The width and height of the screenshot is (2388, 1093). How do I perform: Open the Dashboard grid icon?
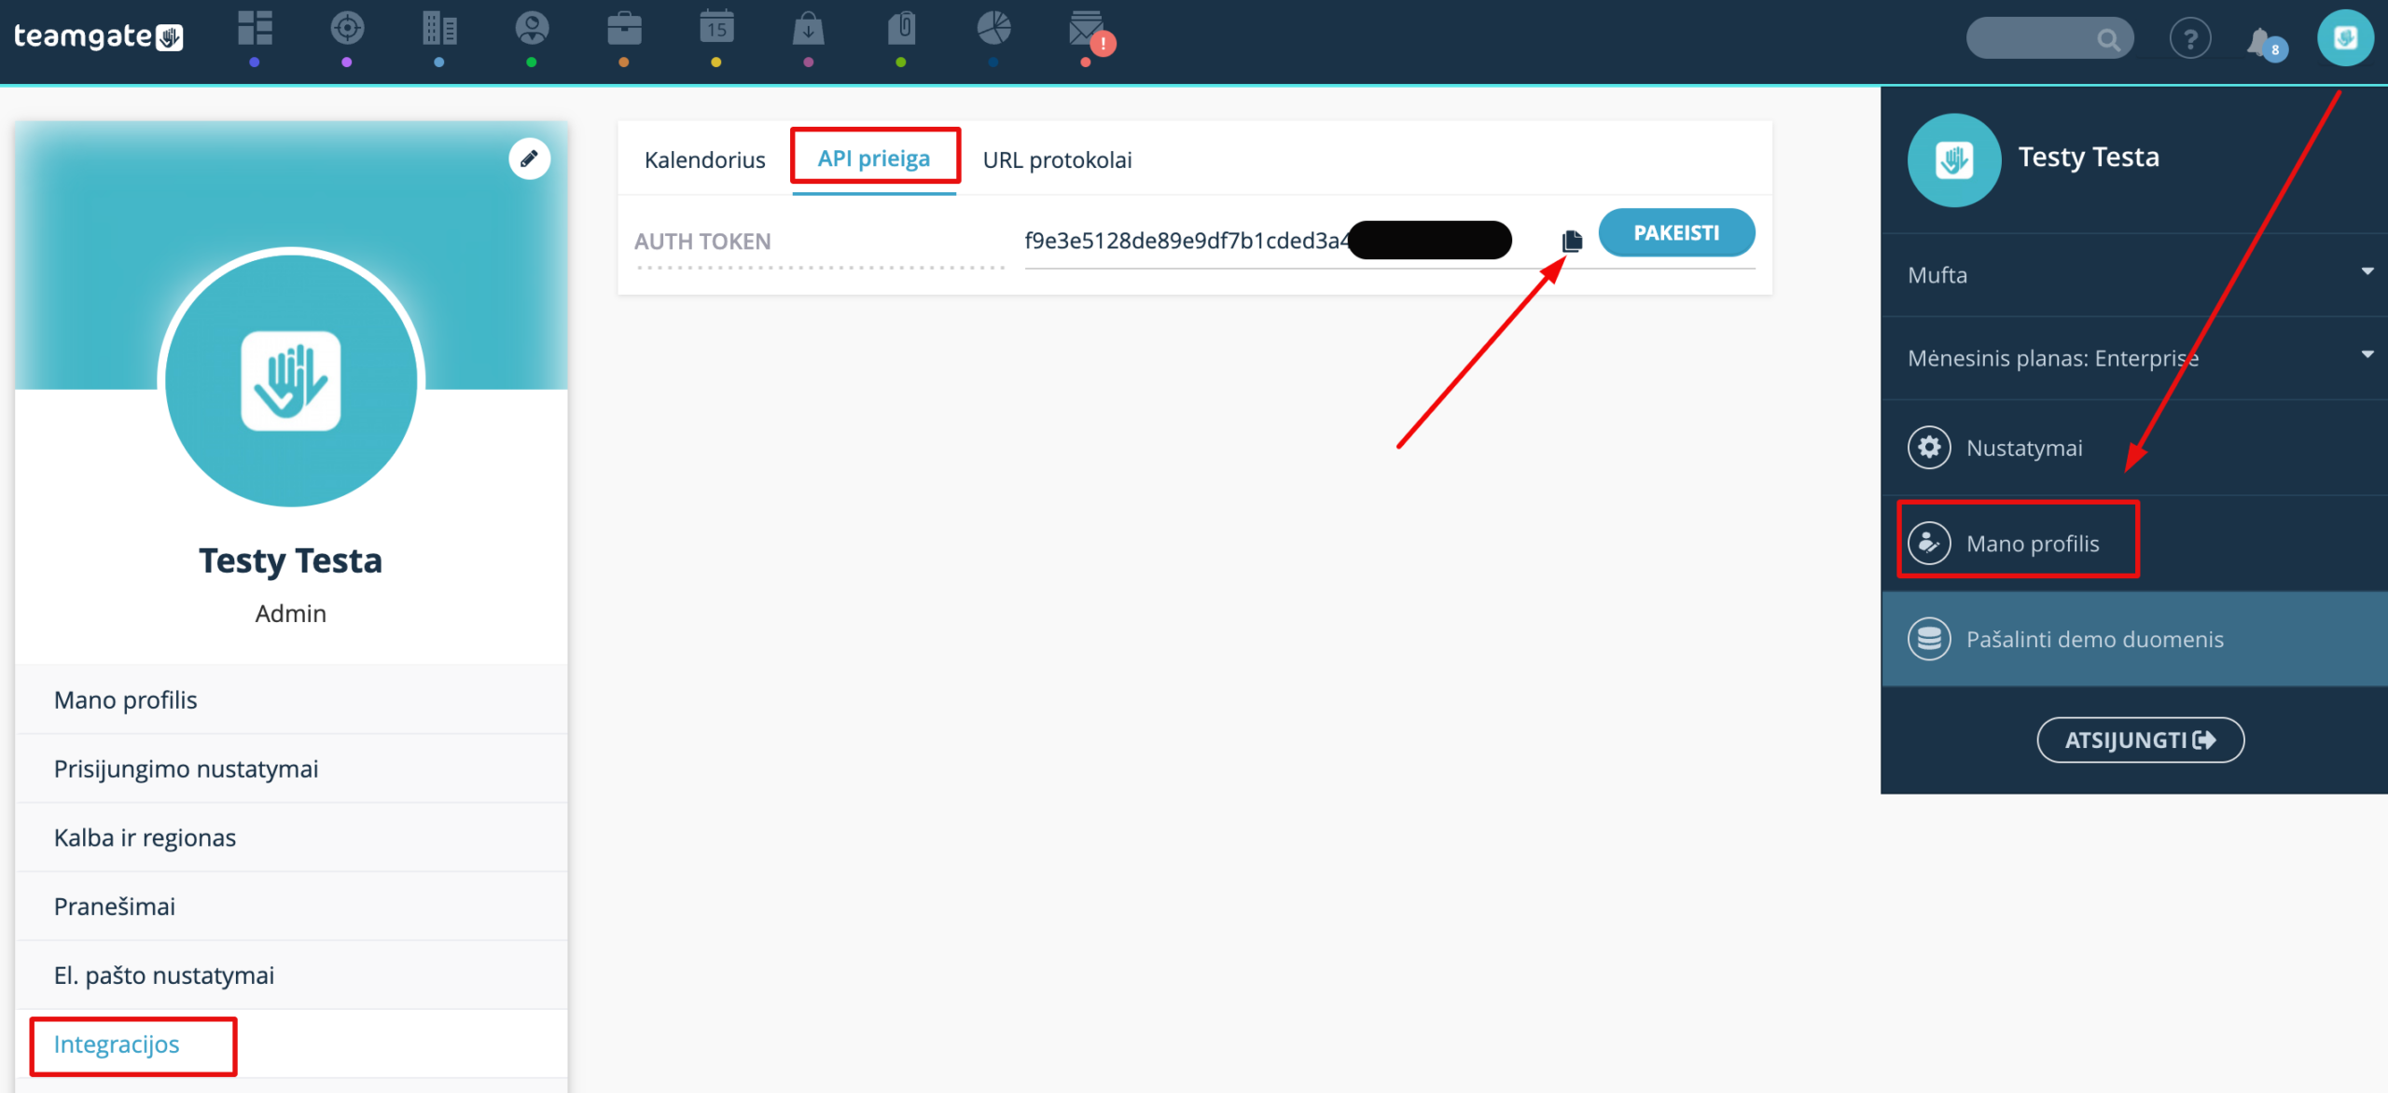pos(255,29)
